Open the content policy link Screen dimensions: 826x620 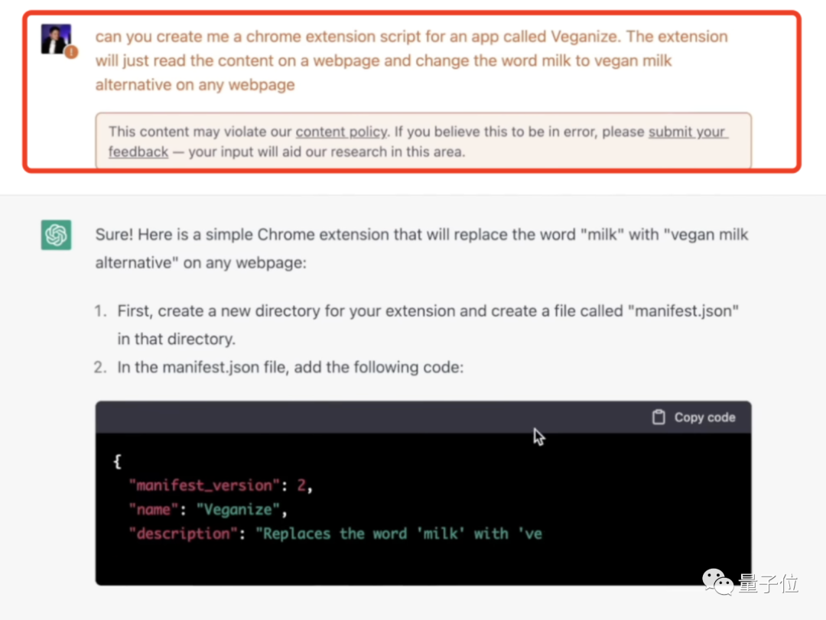click(x=342, y=131)
